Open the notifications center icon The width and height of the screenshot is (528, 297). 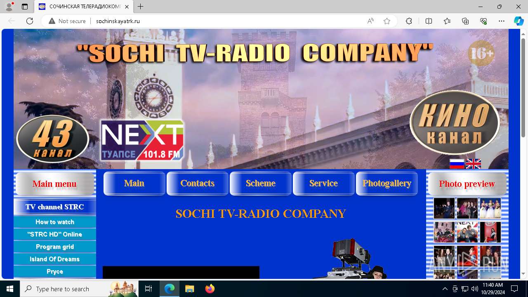pos(514,289)
